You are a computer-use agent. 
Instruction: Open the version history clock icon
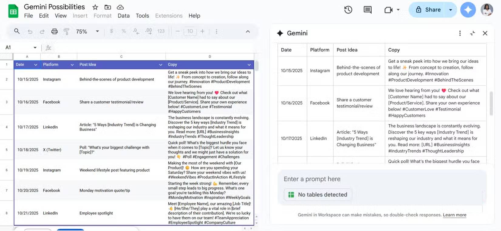tap(348, 10)
